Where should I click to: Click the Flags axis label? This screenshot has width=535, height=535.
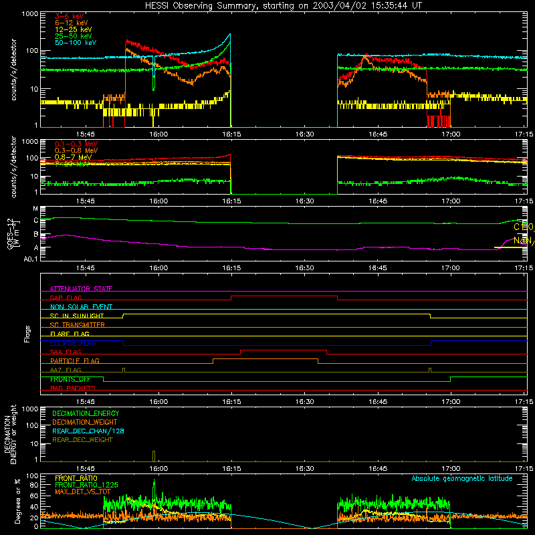pyautogui.click(x=27, y=334)
